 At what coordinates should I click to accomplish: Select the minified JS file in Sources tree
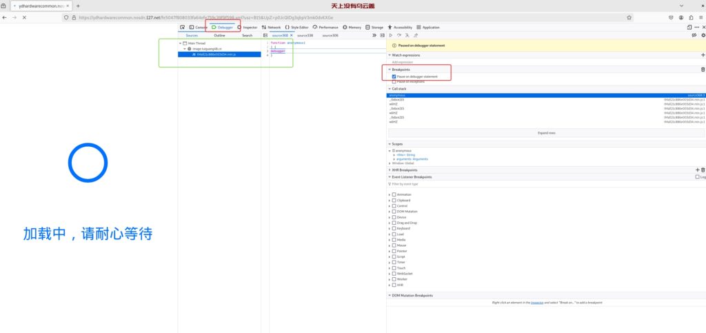219,54
